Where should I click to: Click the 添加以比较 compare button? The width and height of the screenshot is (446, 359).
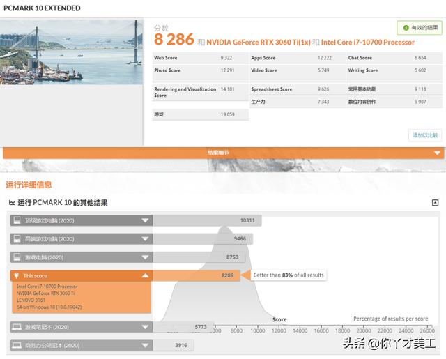(x=425, y=135)
